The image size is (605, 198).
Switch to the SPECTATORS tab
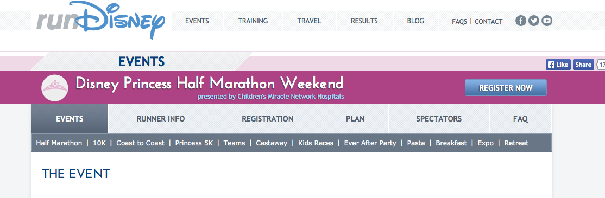[x=439, y=119]
